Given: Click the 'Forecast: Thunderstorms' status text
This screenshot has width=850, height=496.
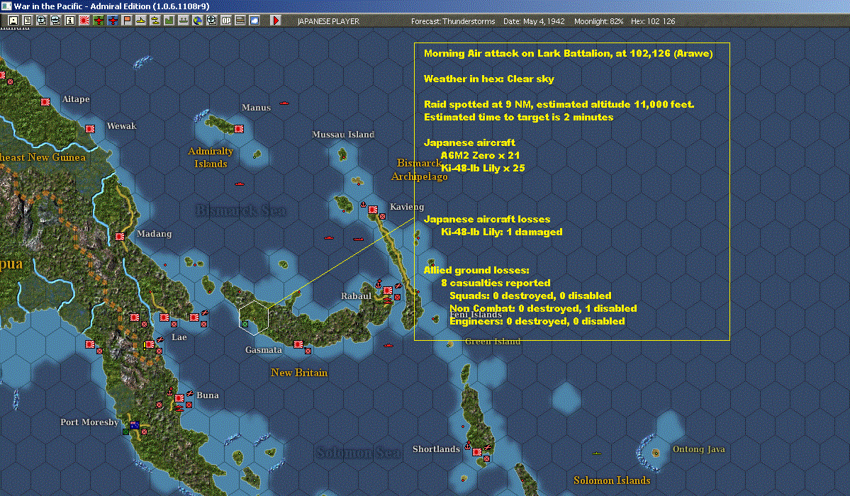Looking at the screenshot, I should [453, 21].
